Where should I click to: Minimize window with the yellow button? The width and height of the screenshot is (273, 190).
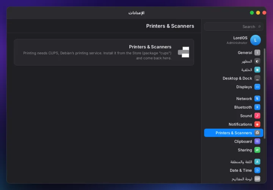258,13
